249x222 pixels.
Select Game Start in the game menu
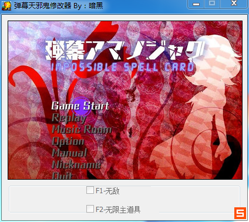pos(80,106)
